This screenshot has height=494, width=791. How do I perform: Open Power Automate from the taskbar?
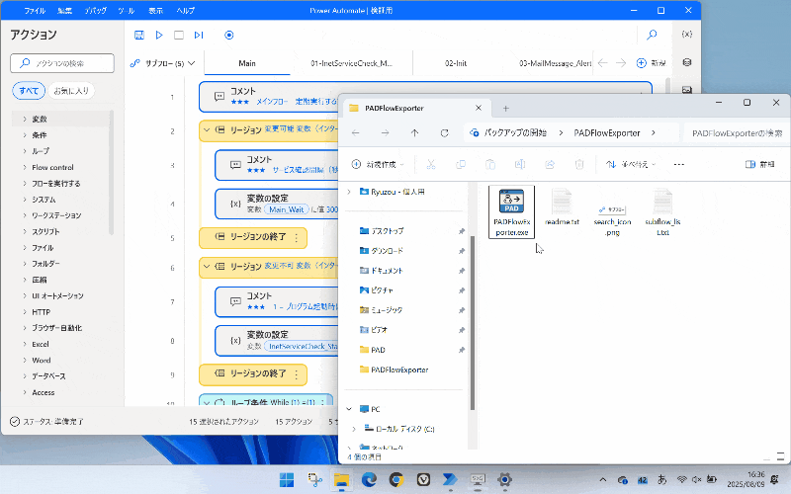[x=450, y=479]
